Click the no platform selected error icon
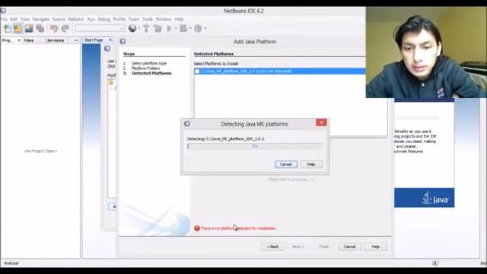 (x=197, y=228)
